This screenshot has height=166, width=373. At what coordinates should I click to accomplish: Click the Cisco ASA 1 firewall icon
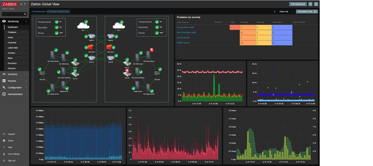point(91,47)
